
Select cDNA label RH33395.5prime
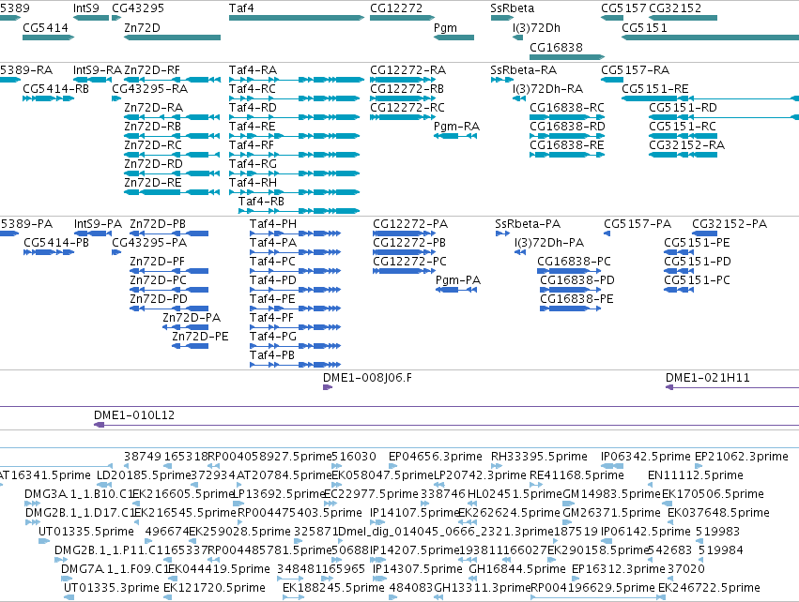pos(539,457)
